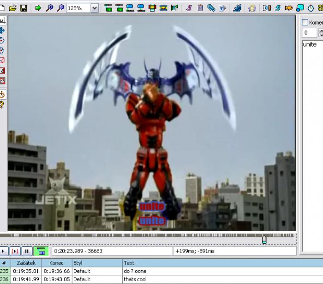Click the green arrow jump-to icon
Screen dimensions: 323x284
[38, 8]
